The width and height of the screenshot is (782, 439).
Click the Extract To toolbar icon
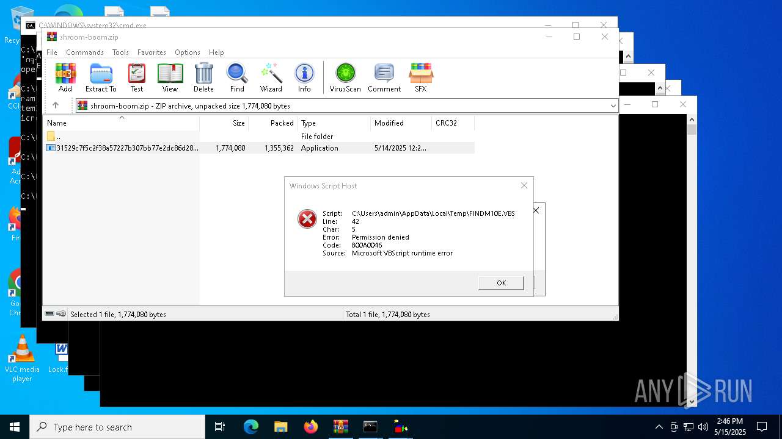click(x=101, y=77)
